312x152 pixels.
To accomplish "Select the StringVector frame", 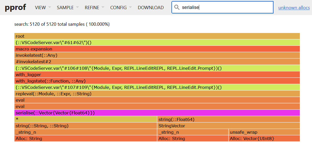I will pos(228,126).
